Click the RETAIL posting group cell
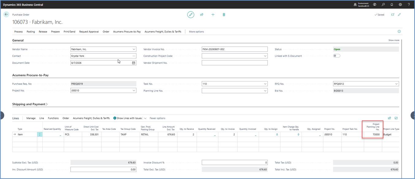Screen dimensions: 415x179 tap(149, 134)
